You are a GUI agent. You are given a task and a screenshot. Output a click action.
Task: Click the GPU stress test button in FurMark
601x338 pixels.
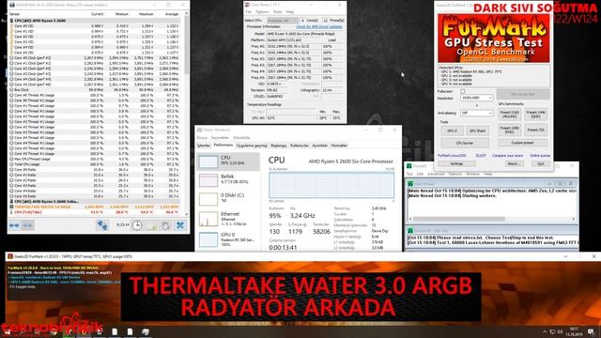point(523,94)
